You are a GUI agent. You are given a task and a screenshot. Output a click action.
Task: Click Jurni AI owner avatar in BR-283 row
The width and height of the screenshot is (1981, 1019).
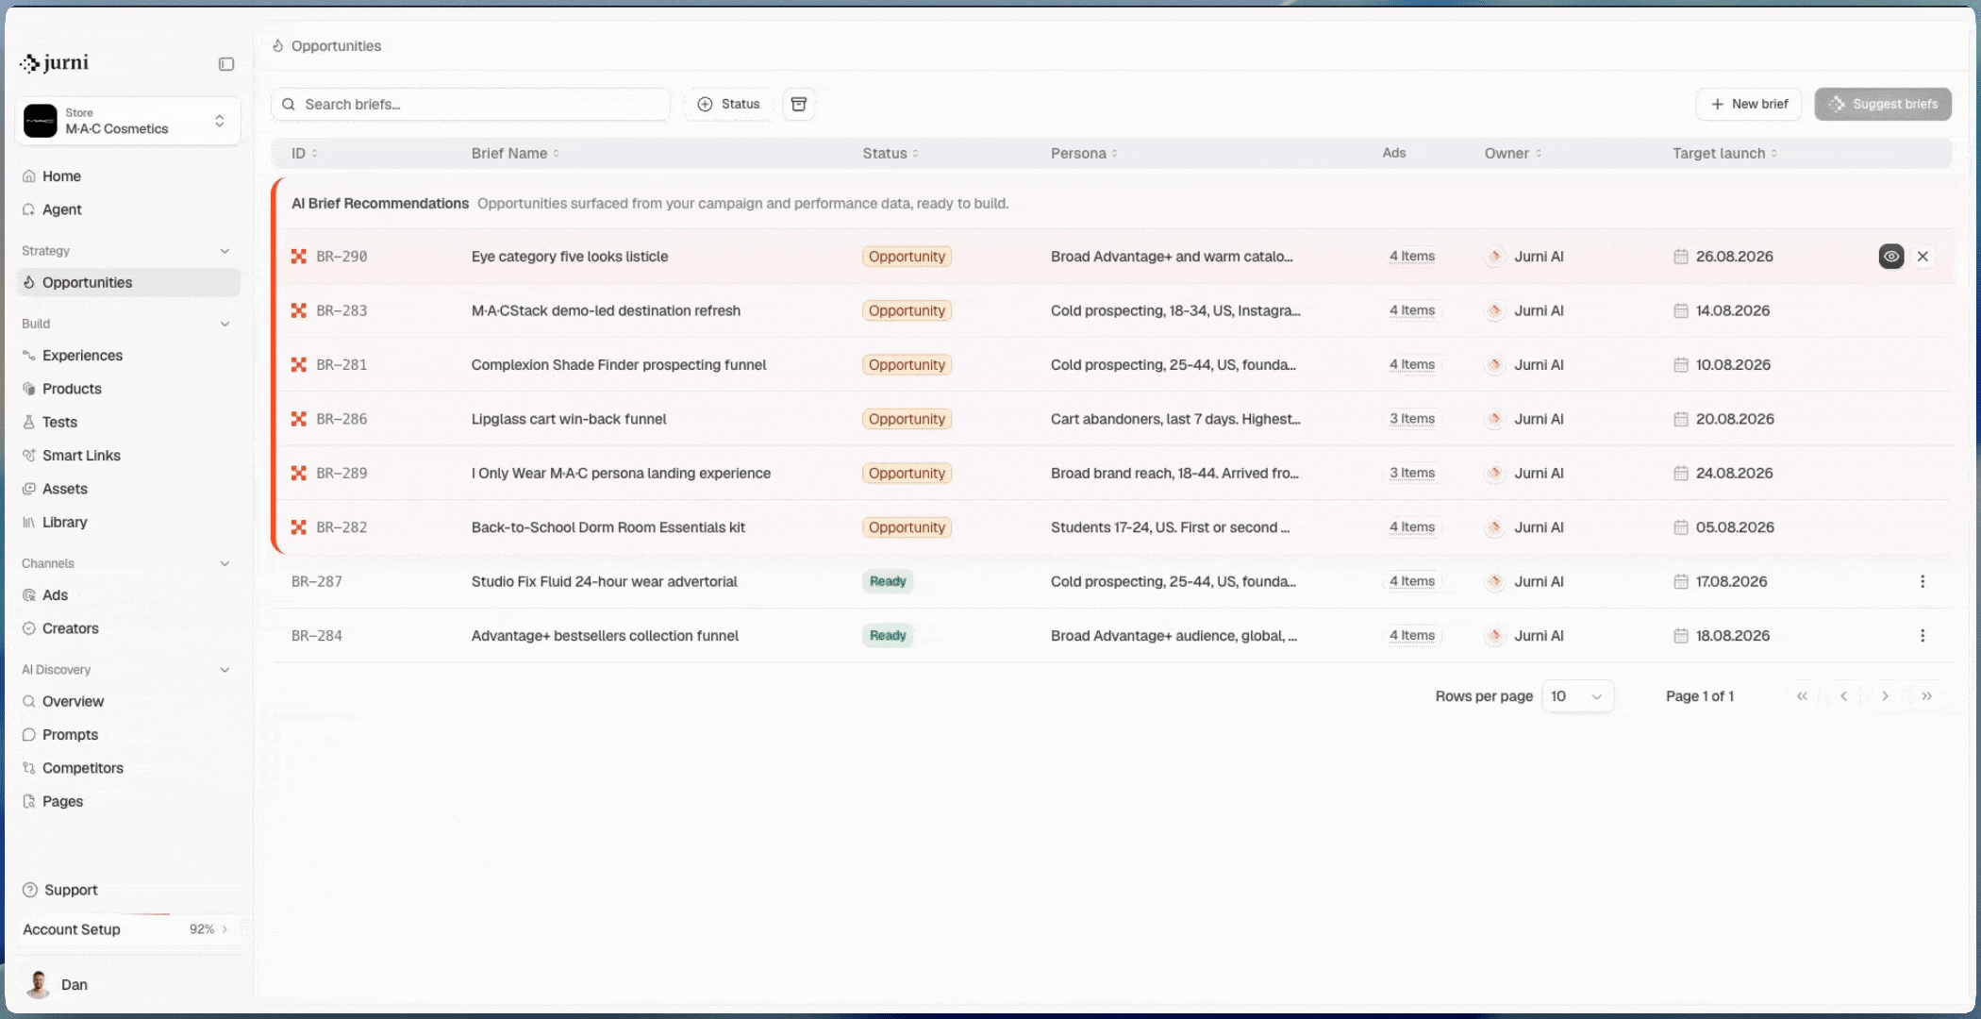pyautogui.click(x=1495, y=310)
